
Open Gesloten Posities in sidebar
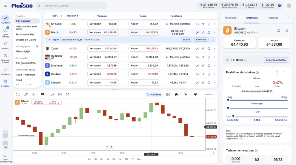5,59
